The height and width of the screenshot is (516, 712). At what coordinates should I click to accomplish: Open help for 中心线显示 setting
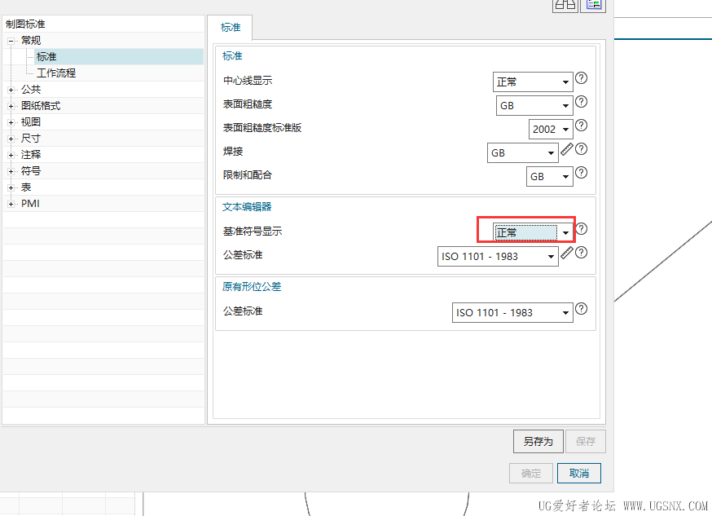point(581,78)
